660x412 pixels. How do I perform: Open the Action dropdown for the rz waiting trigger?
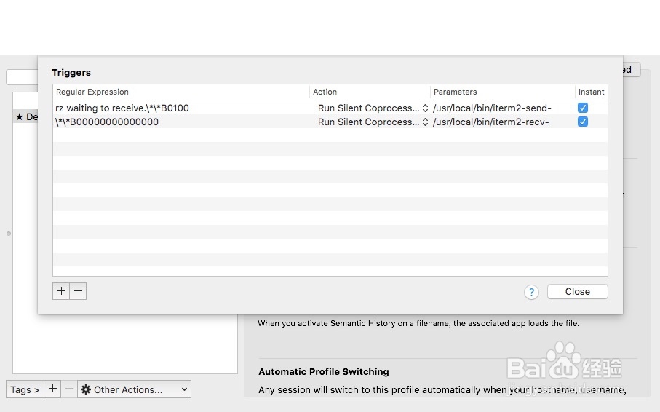[x=373, y=108]
